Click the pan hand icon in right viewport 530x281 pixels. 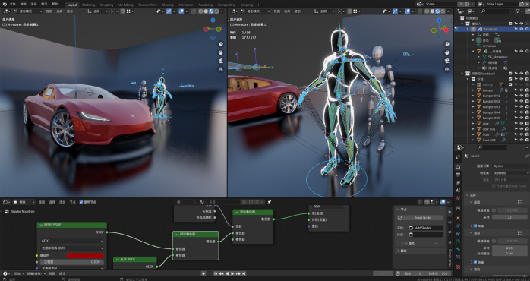tap(446, 52)
